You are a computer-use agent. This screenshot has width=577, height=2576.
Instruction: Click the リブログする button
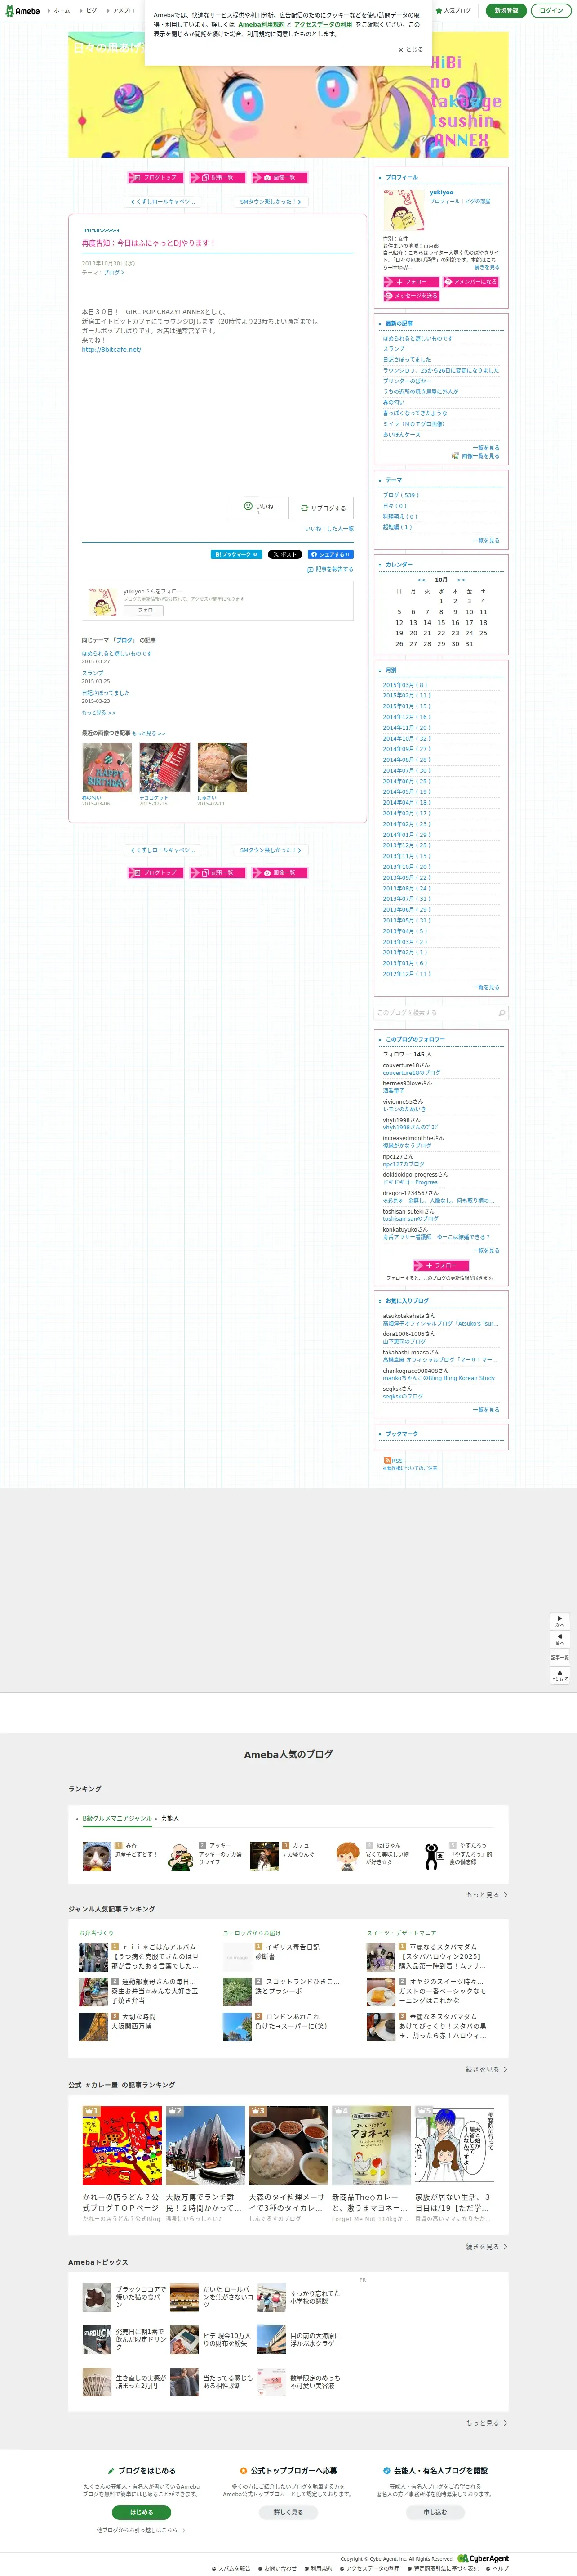(x=323, y=507)
